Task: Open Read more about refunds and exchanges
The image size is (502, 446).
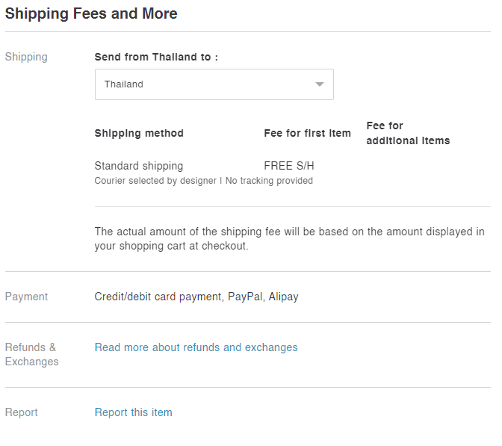Action: point(196,347)
